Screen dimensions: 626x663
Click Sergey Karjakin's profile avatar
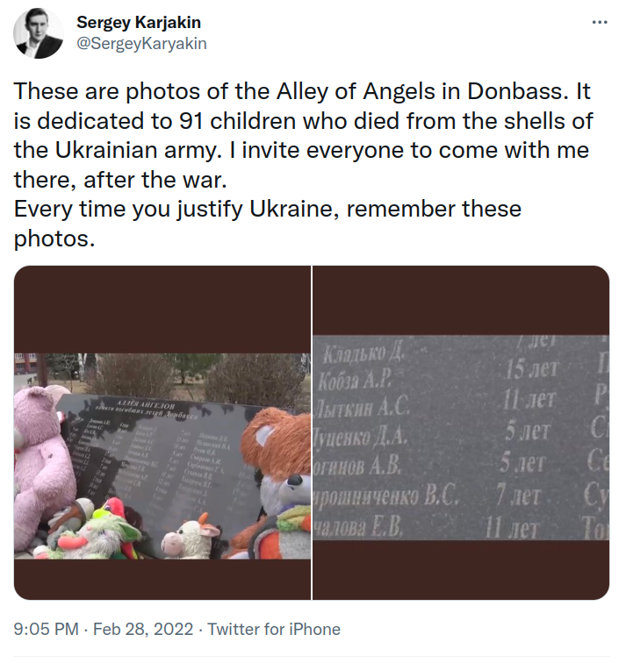[39, 34]
